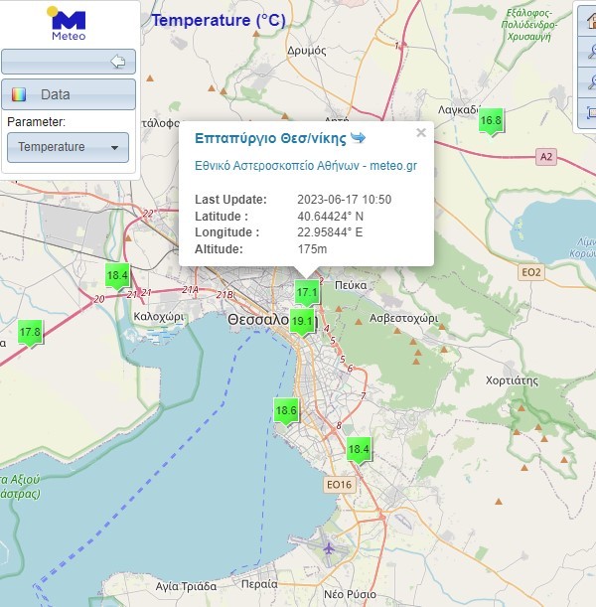Collapse the side panel with the arrow button
596x607 pixels.
click(x=69, y=62)
